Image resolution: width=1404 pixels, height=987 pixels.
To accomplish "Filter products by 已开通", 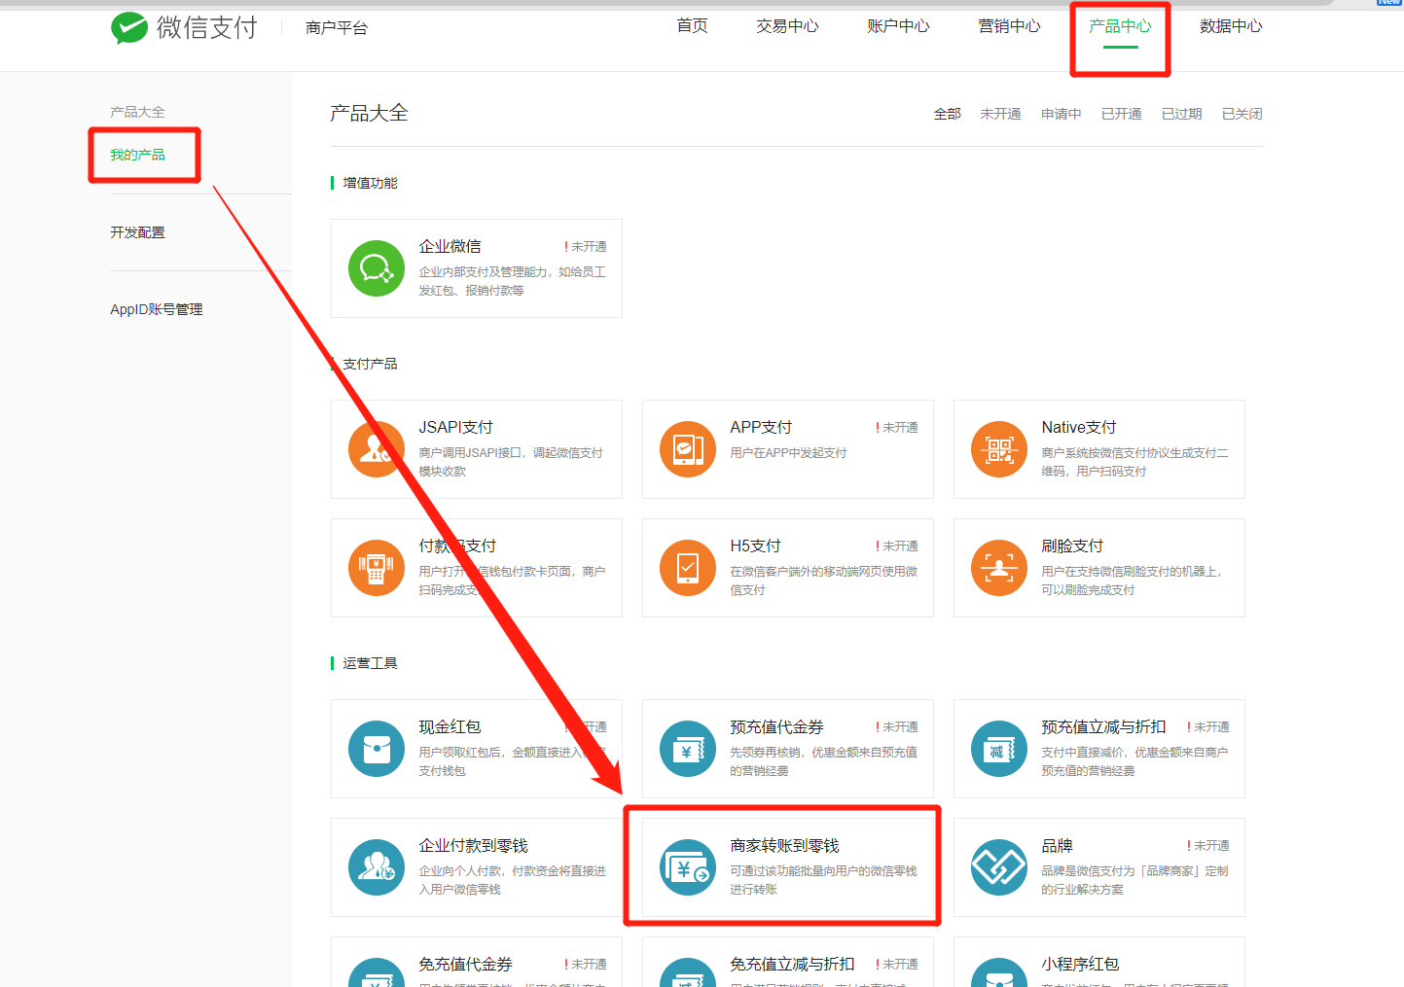I will [1122, 114].
